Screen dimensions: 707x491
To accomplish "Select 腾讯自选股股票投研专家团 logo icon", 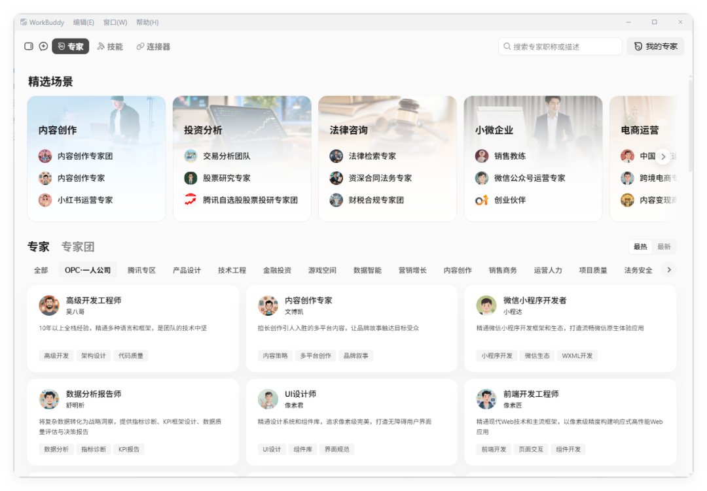I will click(x=190, y=199).
